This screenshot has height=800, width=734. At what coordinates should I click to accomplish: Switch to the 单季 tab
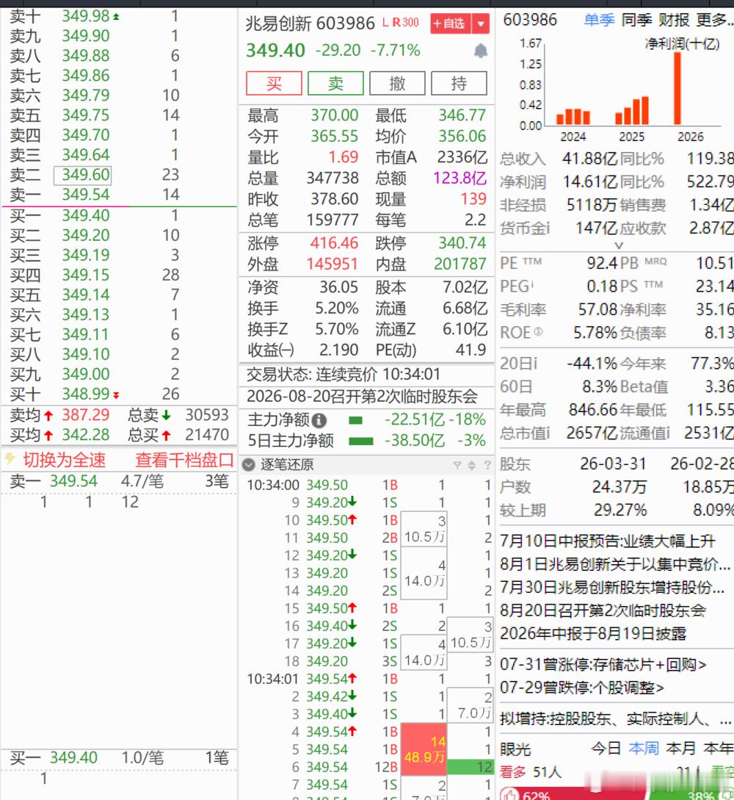(600, 20)
